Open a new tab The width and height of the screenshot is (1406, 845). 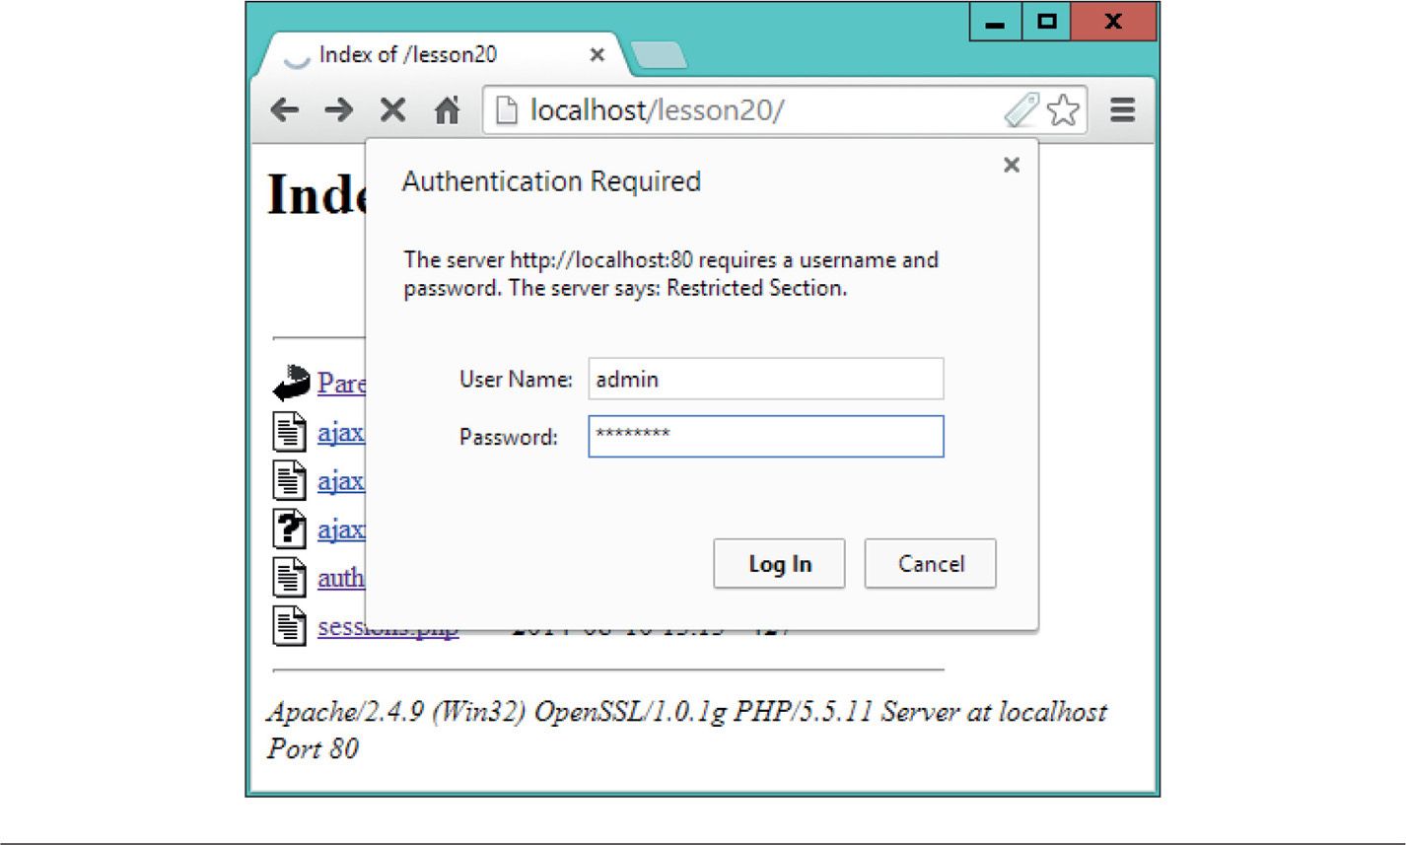point(658,56)
